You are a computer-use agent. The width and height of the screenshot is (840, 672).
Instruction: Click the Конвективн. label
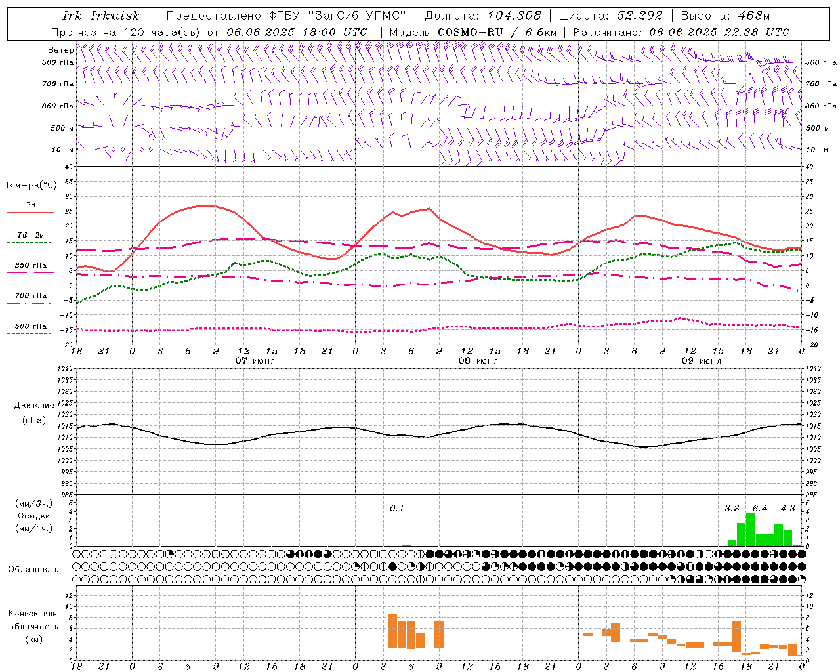pos(34,614)
